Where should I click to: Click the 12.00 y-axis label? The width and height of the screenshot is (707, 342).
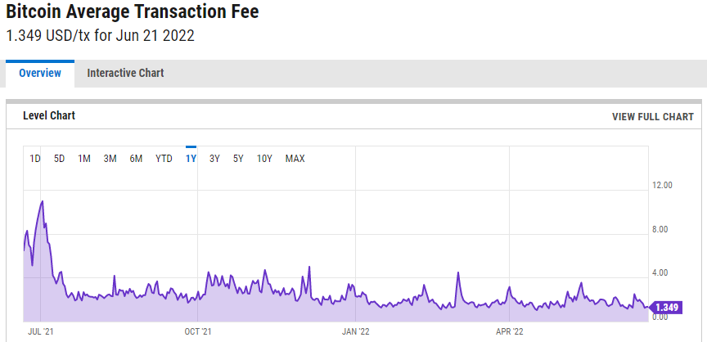click(662, 185)
